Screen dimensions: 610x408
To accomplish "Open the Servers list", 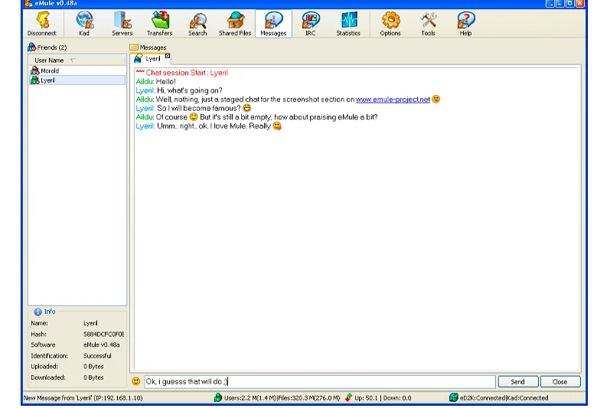I will (122, 24).
